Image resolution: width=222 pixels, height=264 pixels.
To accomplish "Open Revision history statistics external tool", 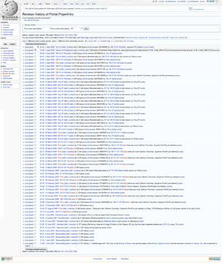I will [x=136, y=37].
